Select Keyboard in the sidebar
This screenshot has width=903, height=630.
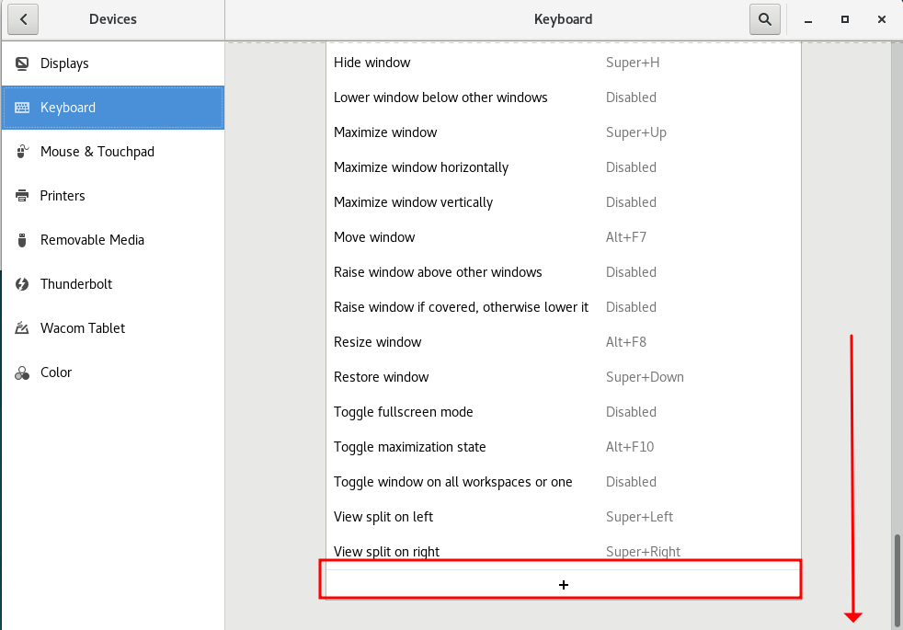113,108
